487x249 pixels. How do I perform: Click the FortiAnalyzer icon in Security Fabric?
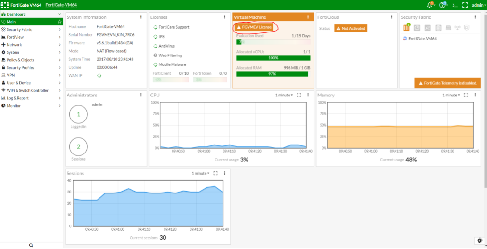point(417,28)
